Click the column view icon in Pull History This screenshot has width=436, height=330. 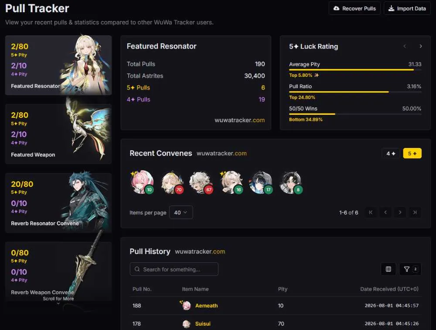point(388,269)
